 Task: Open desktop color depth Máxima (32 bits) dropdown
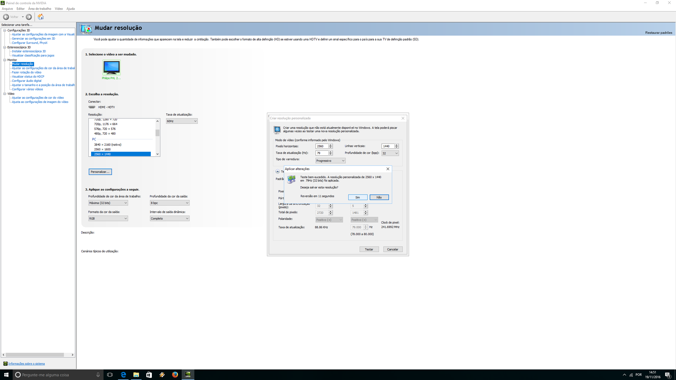108,203
